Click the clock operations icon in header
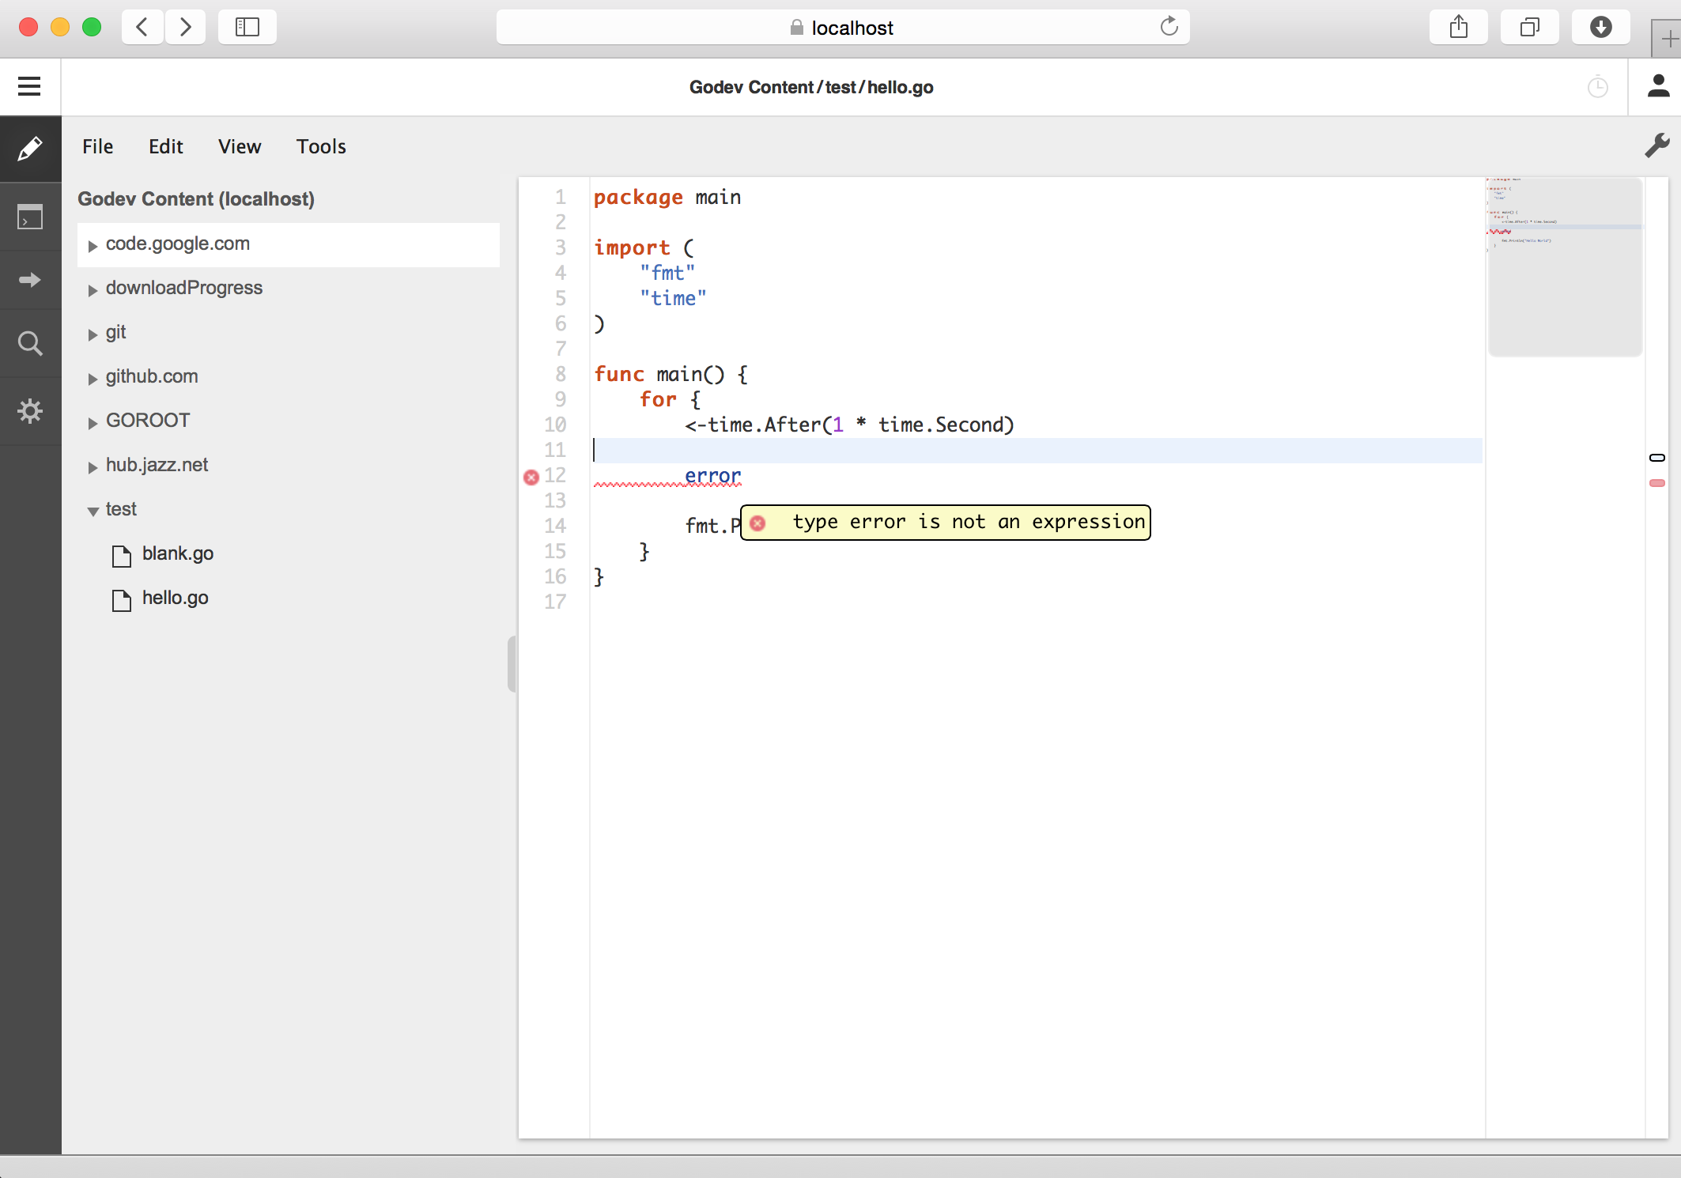Screen dimensions: 1681x1178 (x=1598, y=87)
